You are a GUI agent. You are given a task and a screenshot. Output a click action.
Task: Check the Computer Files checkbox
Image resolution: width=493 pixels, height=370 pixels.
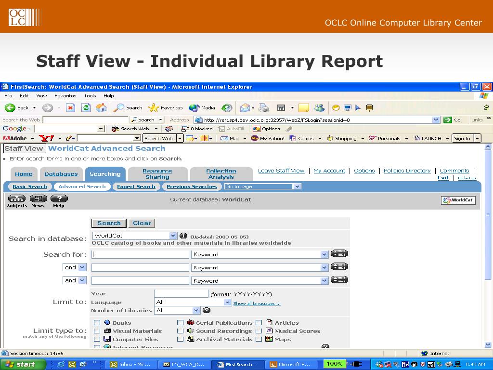97,339
